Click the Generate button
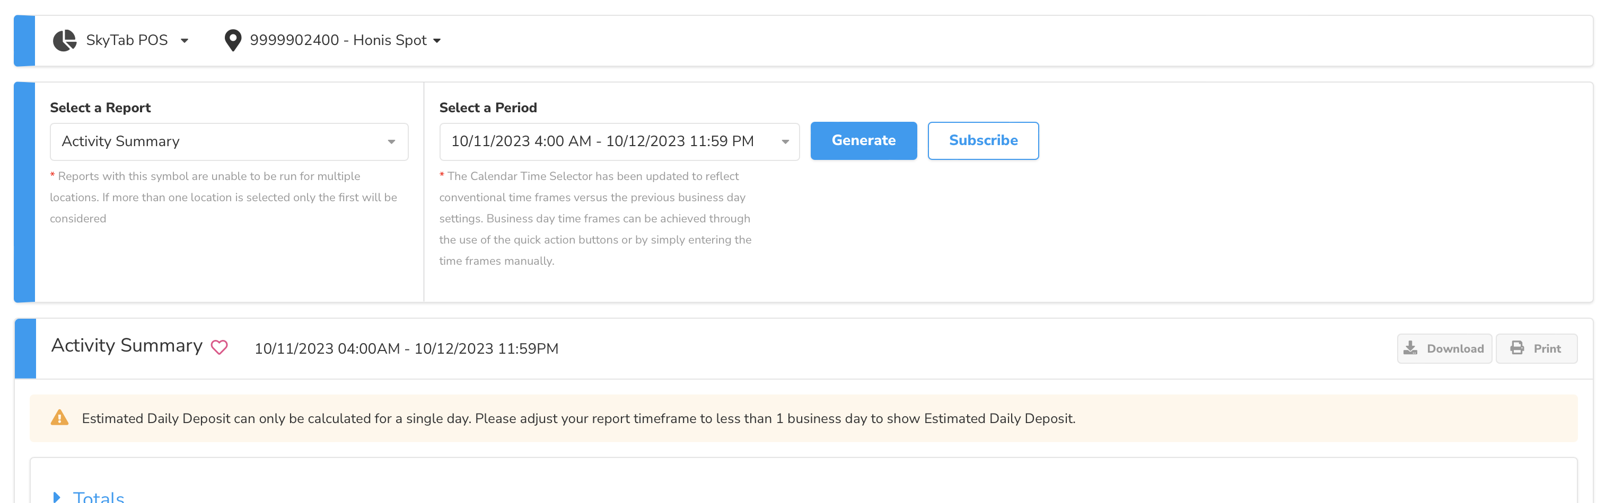Image resolution: width=1614 pixels, height=503 pixels. coord(863,141)
